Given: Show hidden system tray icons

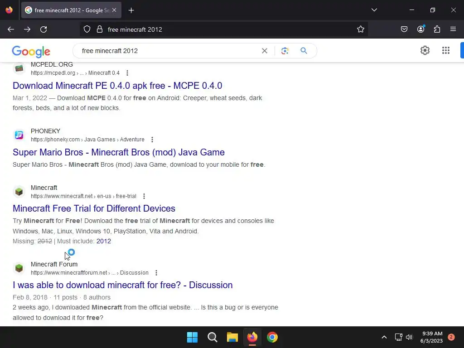Looking at the screenshot, I should coord(384,337).
